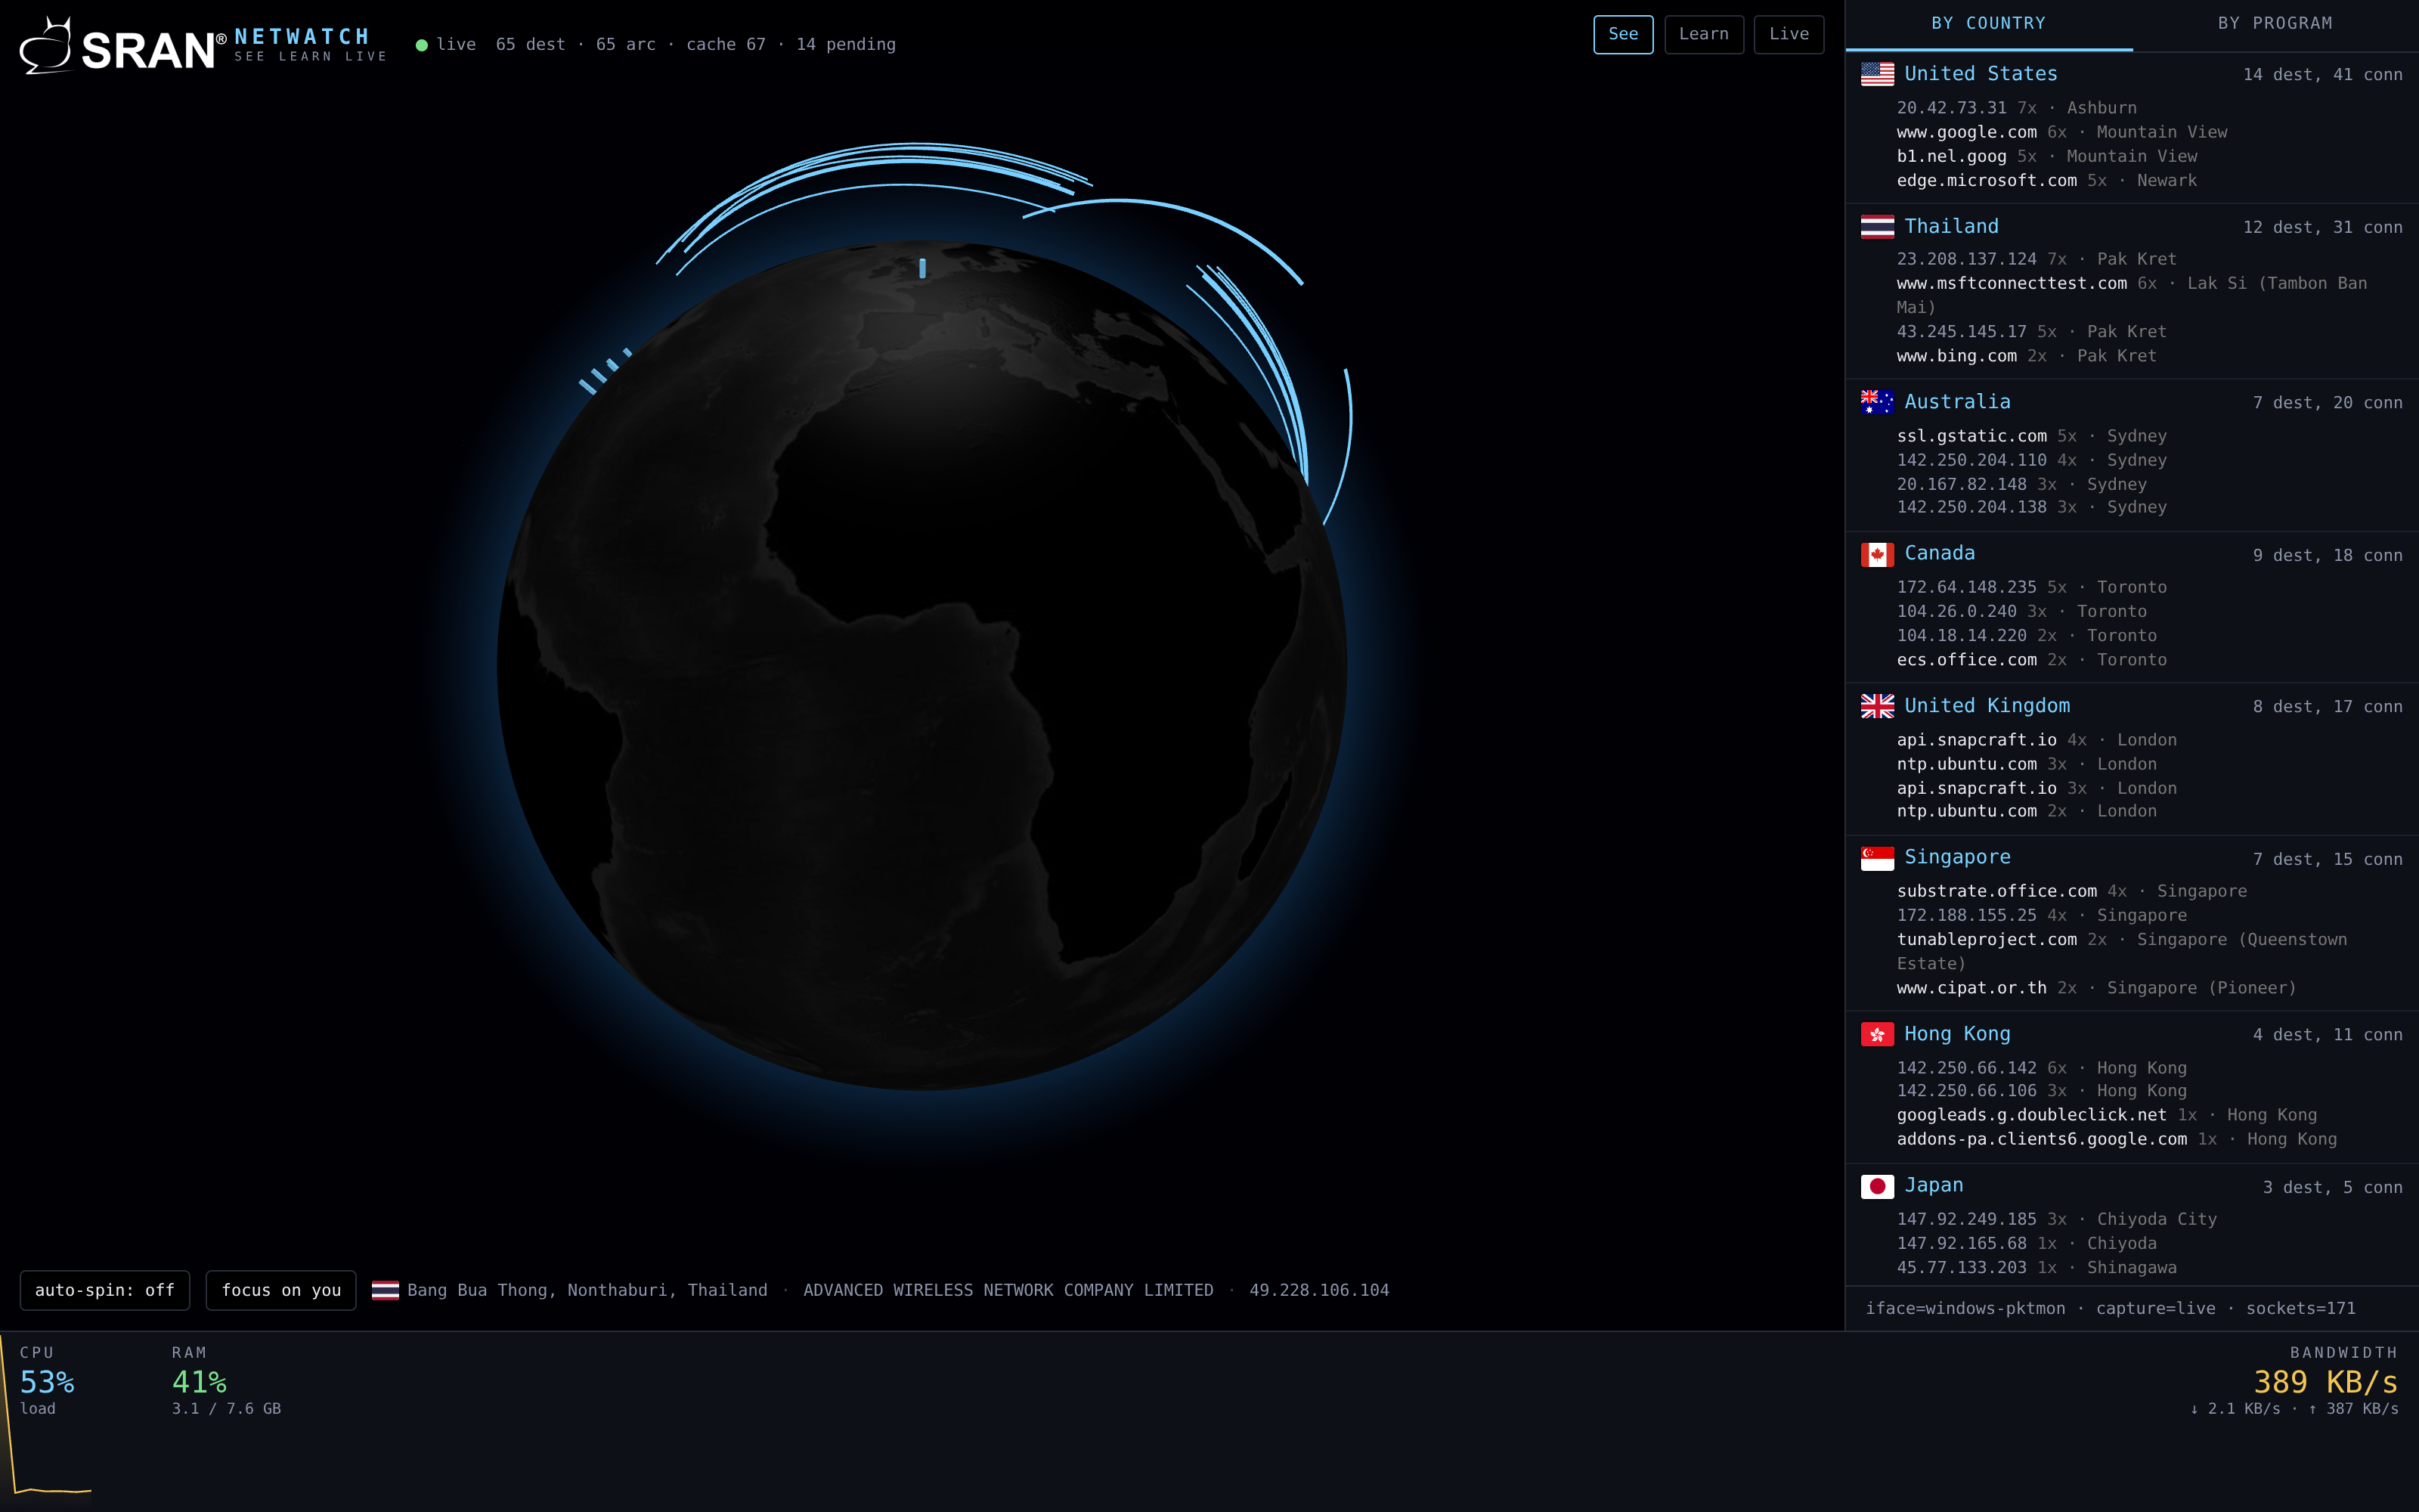Click the Canada flag icon

(x=1876, y=554)
